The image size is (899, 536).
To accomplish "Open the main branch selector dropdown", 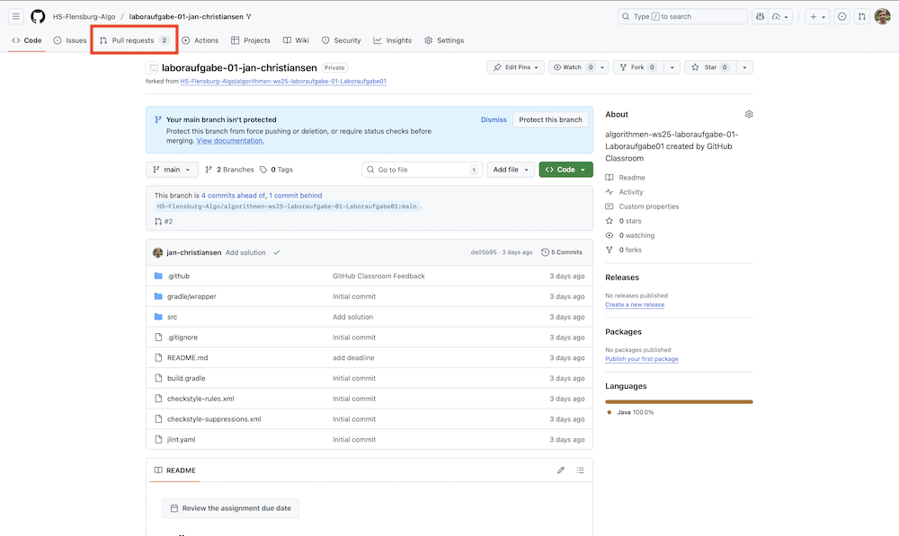I will pyautogui.click(x=172, y=170).
